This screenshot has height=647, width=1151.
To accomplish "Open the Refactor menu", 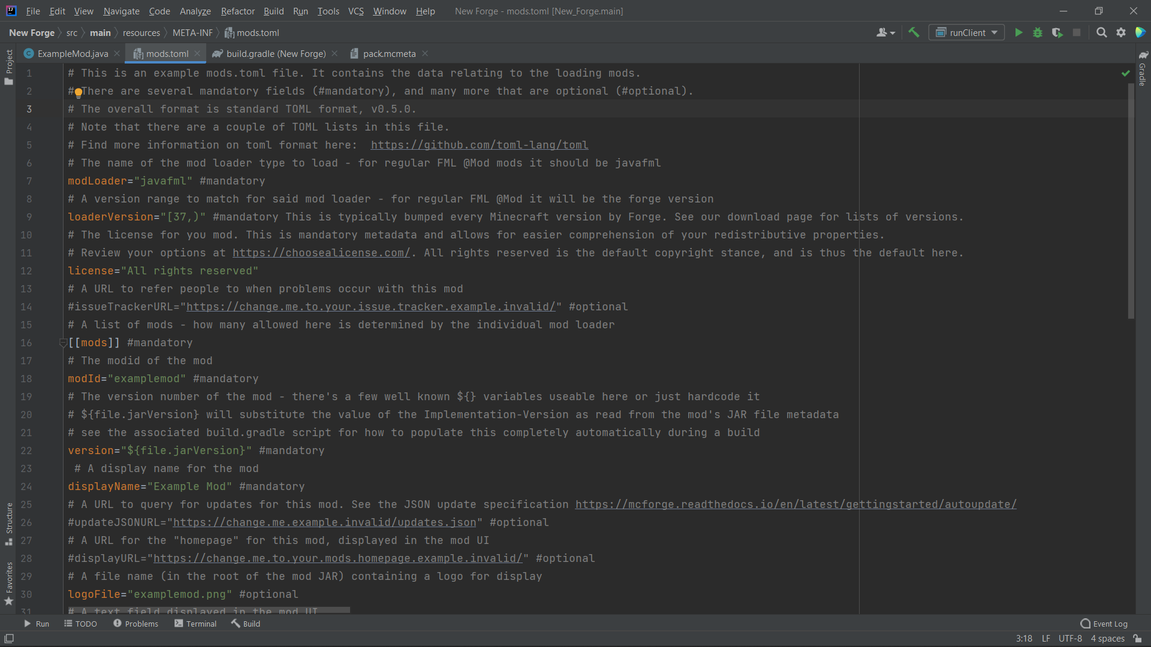I will pos(237,11).
